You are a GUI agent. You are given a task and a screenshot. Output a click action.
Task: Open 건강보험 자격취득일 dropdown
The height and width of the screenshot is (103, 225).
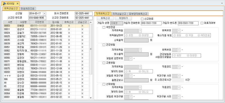click(140, 50)
